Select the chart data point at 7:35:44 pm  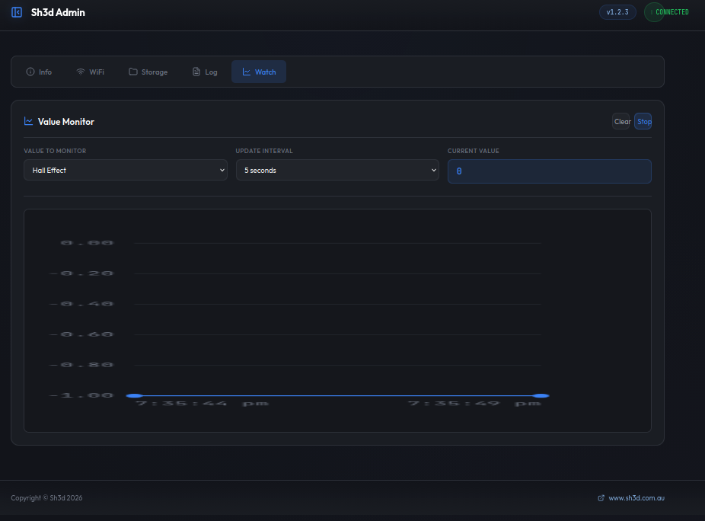[x=135, y=395]
